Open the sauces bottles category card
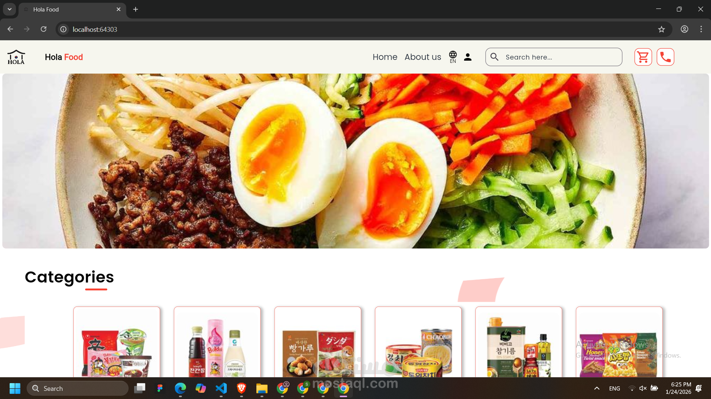711x399 pixels. point(217,342)
